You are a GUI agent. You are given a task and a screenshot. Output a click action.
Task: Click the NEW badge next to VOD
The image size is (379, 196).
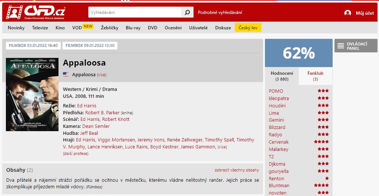click(x=88, y=26)
